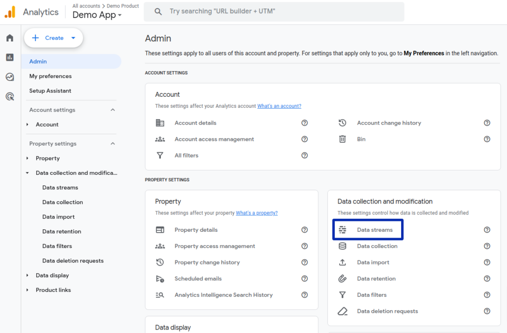
Task: Click the Data import upload icon
Action: (x=343, y=262)
